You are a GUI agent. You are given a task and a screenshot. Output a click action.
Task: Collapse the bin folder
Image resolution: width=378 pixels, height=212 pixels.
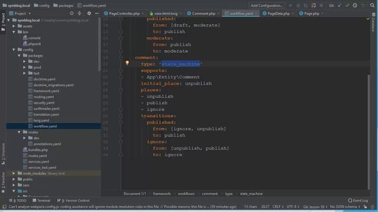coord(14,32)
